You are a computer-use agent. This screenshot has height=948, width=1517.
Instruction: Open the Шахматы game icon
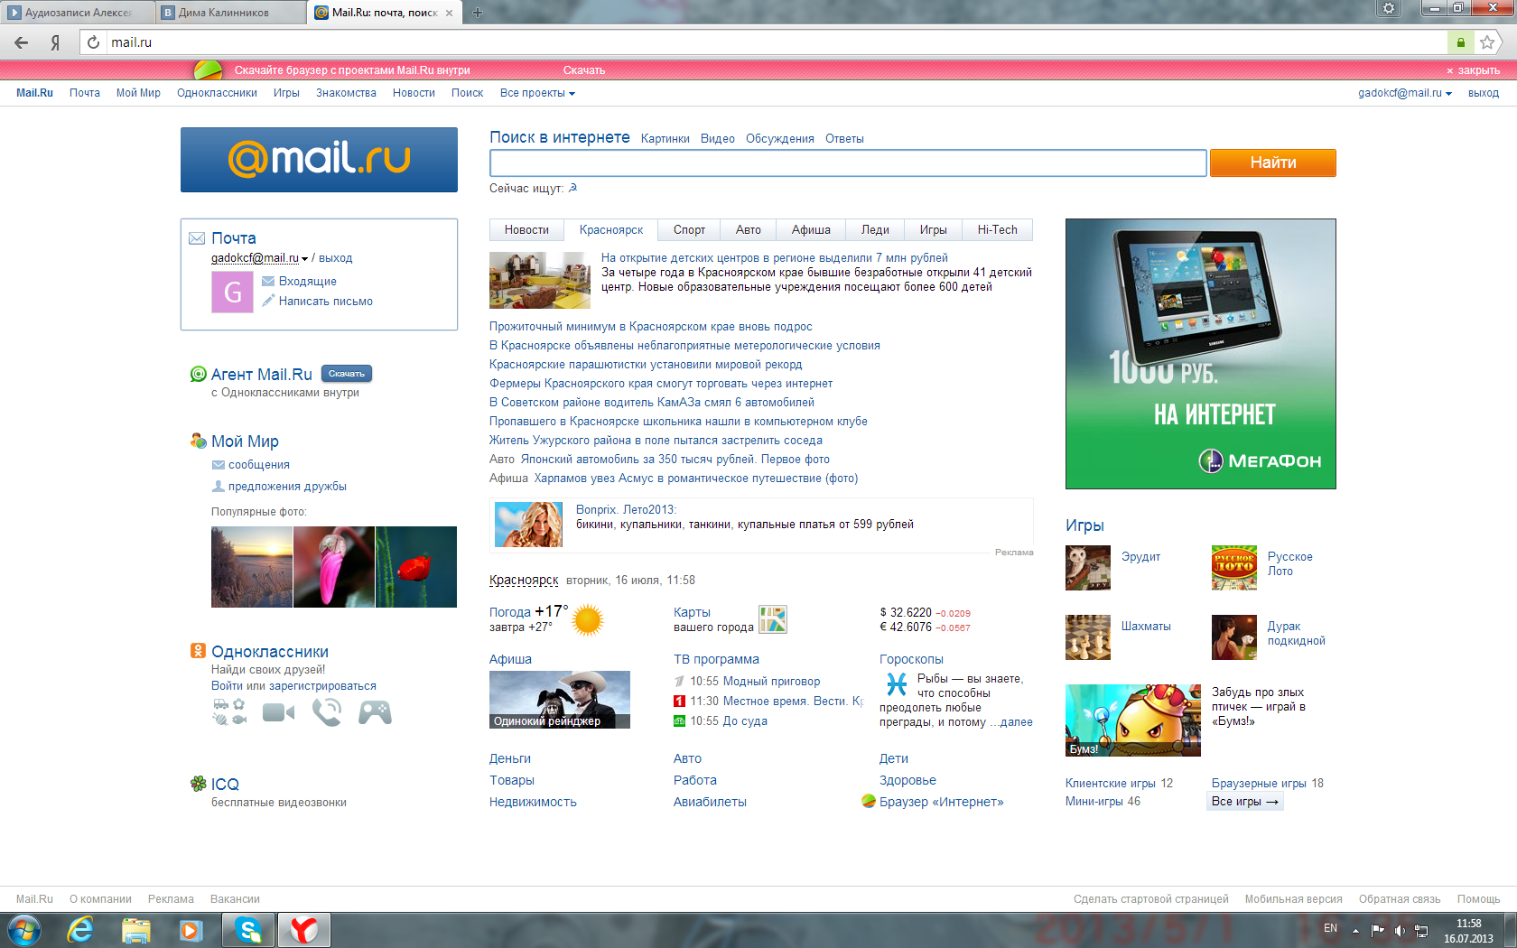pos(1088,637)
